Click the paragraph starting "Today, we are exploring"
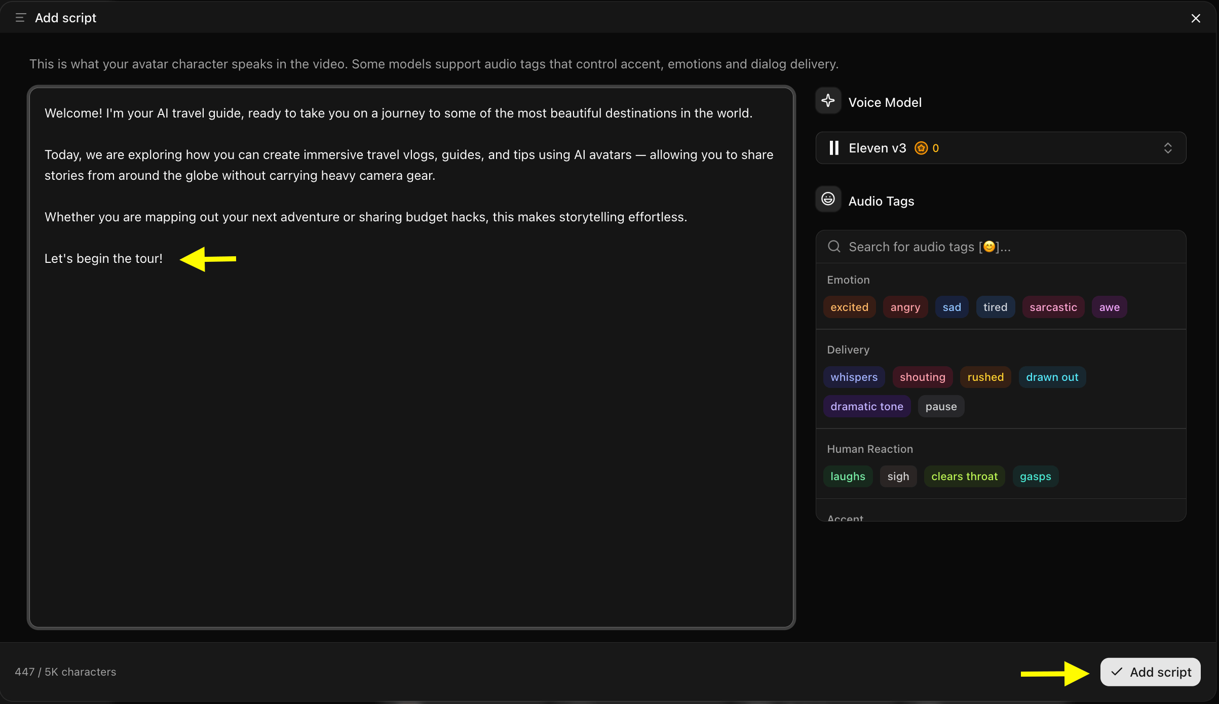 coord(409,165)
